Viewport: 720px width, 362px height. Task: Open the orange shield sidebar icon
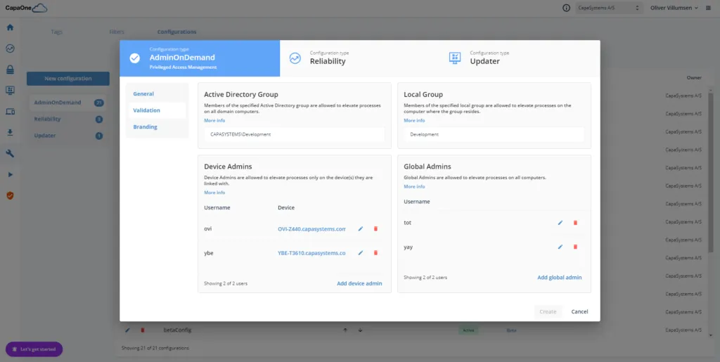click(10, 195)
